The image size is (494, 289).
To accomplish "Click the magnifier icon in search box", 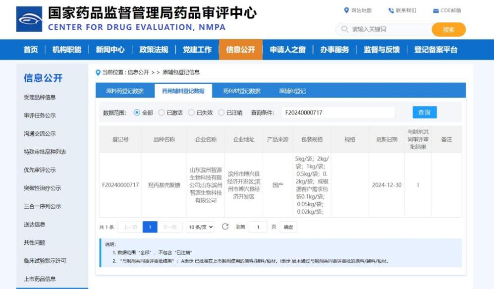I will [x=344, y=30].
